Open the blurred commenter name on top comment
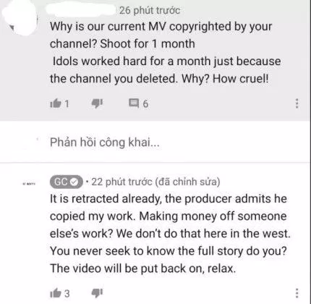Viewport: 311px width, 304px height. pyautogui.click(x=81, y=10)
